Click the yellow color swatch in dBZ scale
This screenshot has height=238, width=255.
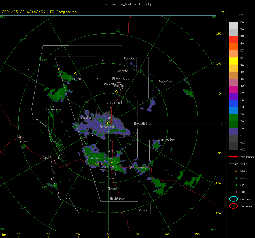coord(233,61)
